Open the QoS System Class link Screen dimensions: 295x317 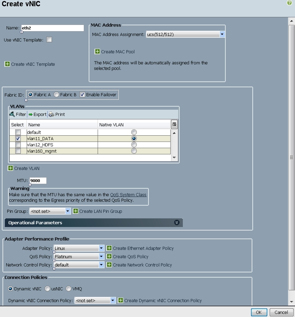[x=128, y=194]
